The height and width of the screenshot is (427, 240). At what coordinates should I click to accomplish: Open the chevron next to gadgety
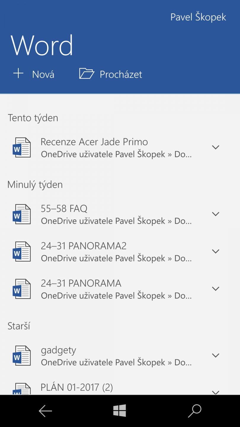click(x=215, y=355)
